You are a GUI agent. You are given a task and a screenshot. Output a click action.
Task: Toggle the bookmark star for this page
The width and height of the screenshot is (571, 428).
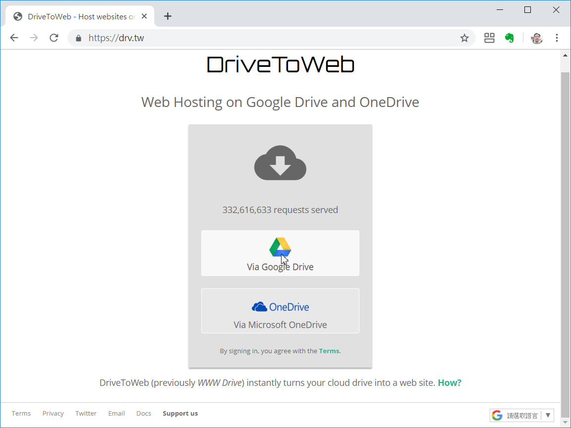tap(464, 38)
